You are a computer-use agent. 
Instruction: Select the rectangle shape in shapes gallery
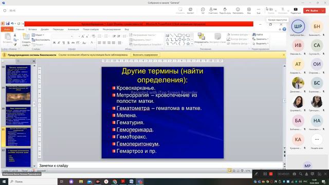(179, 35)
